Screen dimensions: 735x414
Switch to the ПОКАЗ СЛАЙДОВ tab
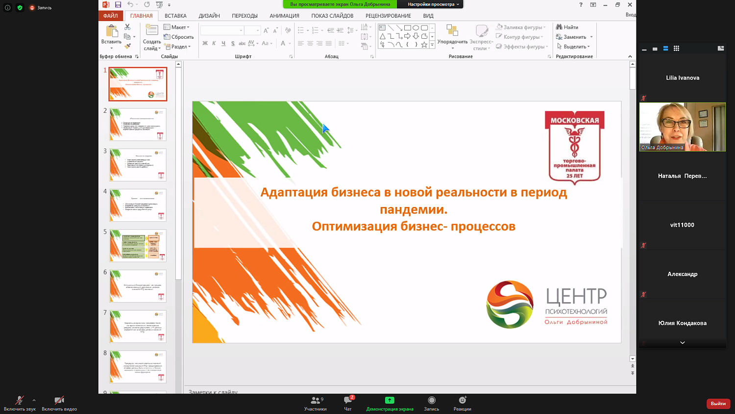332,16
